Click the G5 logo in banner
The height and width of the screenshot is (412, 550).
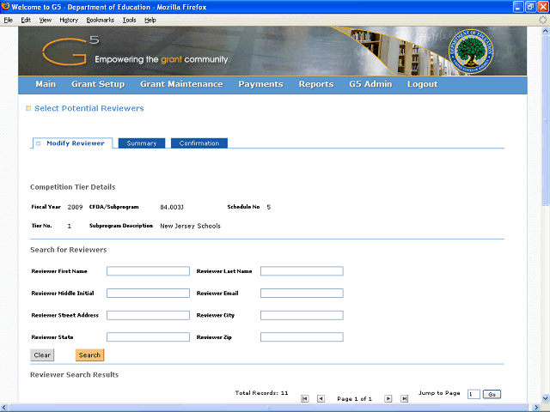point(70,51)
